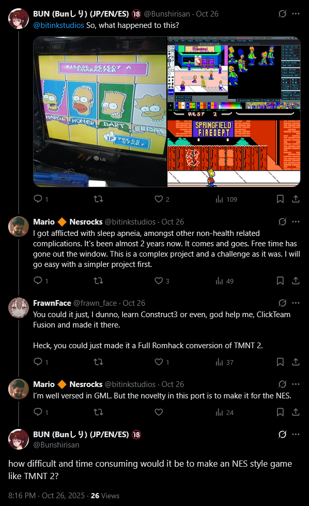Click the Grok icon on the TMNT 2 question tweet
309x506 pixels.
(x=282, y=435)
